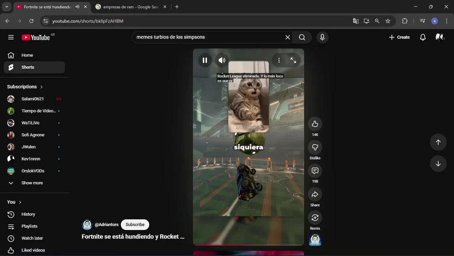The image size is (454, 256).
Task: Open the @Adriantors channel link
Action: click(x=106, y=225)
